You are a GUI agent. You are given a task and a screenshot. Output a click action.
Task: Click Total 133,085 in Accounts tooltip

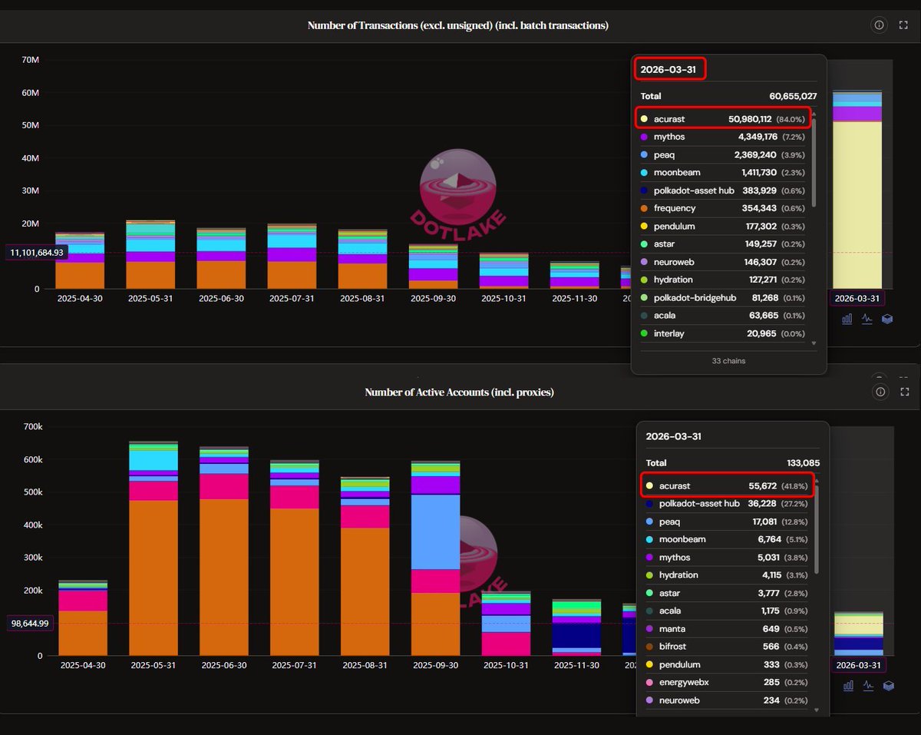tap(732, 463)
